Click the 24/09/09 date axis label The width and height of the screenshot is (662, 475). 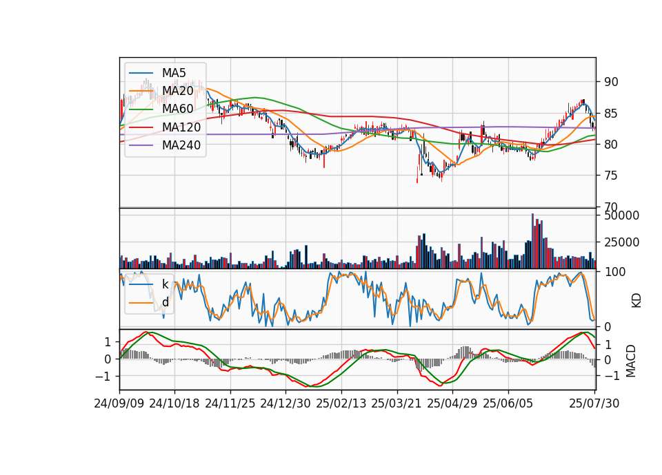point(119,403)
